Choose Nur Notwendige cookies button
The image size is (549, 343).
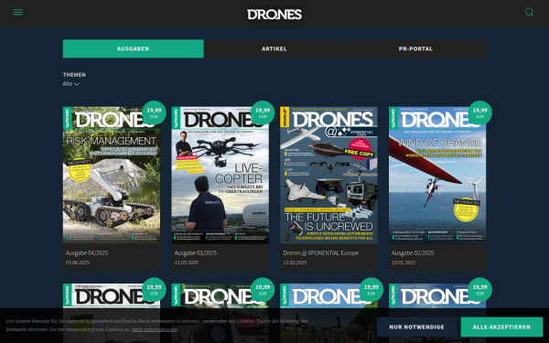coord(416,327)
